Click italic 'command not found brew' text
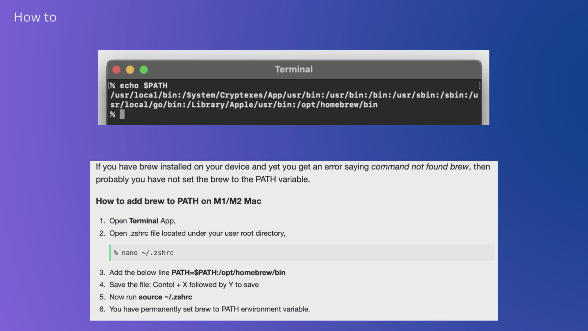 pos(420,167)
